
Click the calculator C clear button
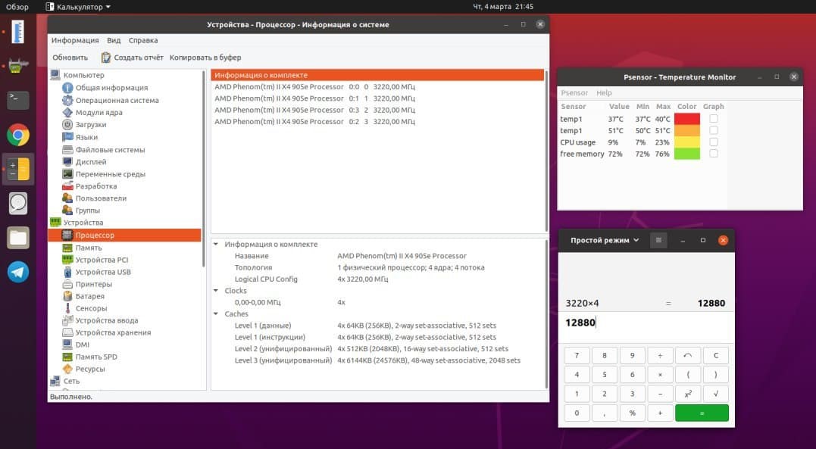pos(715,355)
